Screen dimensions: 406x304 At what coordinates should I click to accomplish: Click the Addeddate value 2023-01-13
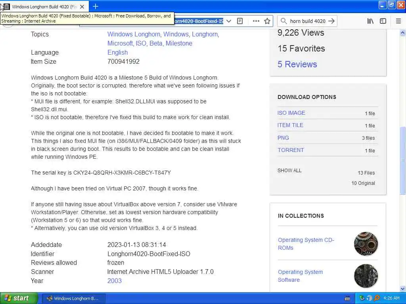(x=137, y=245)
